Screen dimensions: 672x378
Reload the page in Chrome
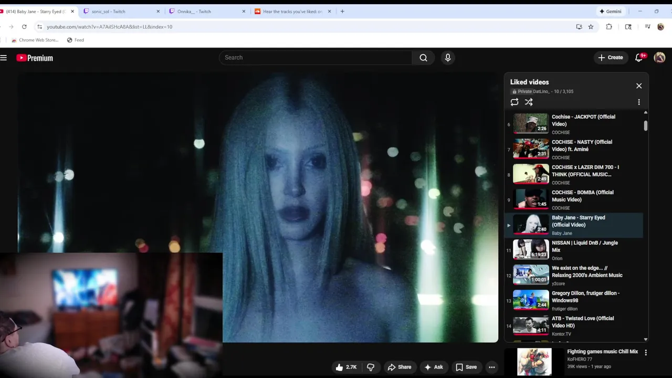coord(24,27)
